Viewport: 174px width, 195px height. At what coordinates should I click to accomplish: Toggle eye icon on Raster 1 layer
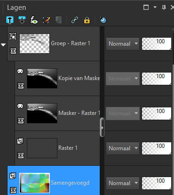click(21, 155)
